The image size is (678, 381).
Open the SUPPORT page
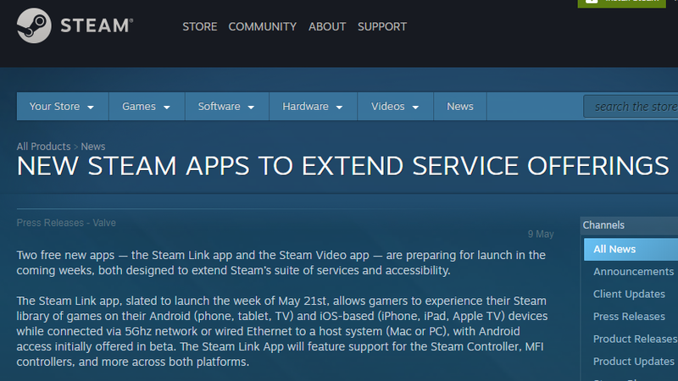(x=382, y=27)
